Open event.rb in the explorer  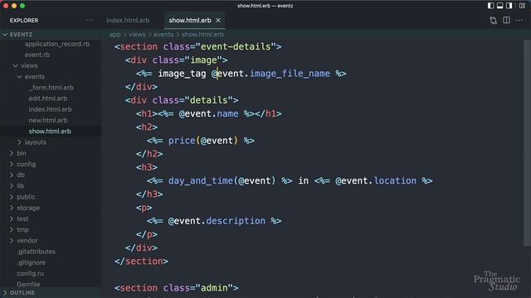37,55
